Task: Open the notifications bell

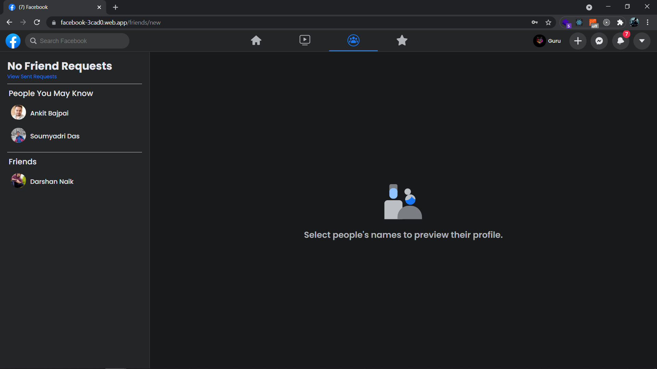Action: pyautogui.click(x=620, y=41)
